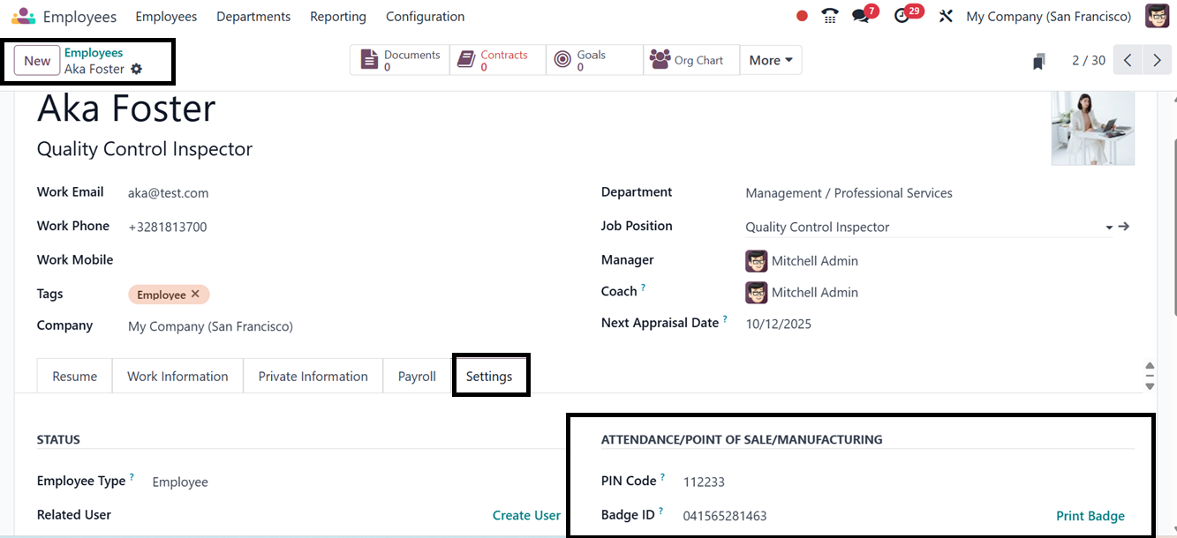
Task: Open the Documents smart button
Action: point(400,60)
